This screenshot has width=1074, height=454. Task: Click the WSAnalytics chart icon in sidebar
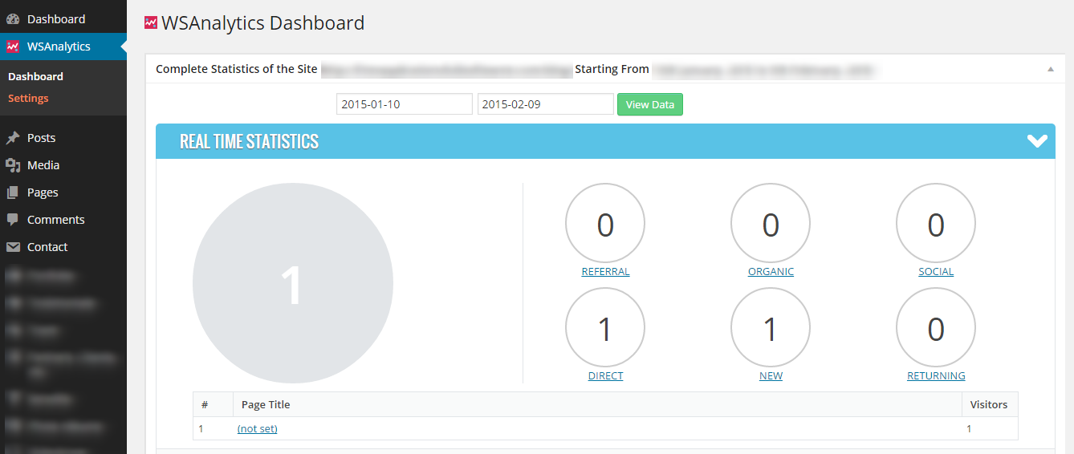[13, 47]
